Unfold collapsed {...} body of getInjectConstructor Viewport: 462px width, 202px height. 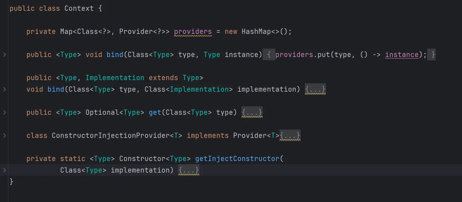tap(189, 170)
